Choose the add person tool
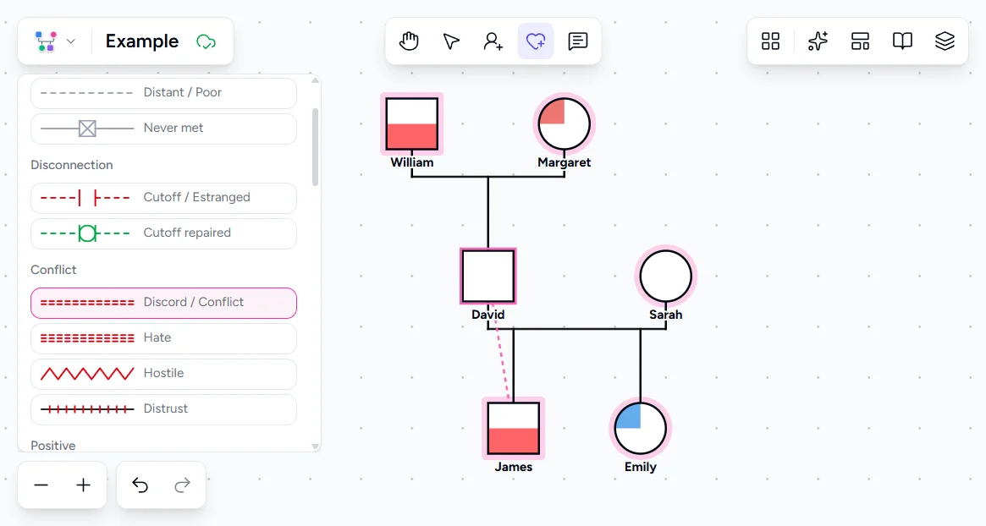 coord(493,41)
